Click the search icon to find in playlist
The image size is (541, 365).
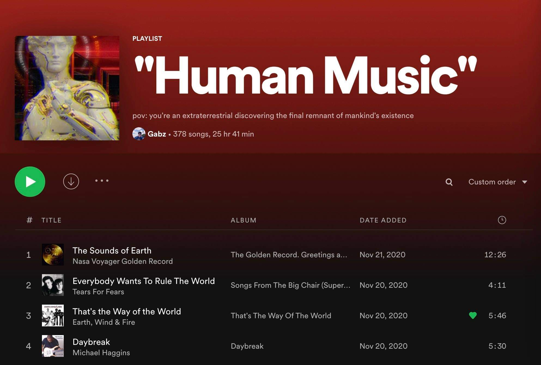pyautogui.click(x=448, y=182)
